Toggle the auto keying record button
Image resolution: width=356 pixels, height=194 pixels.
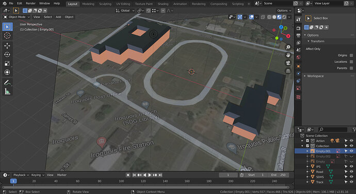pos(128,175)
